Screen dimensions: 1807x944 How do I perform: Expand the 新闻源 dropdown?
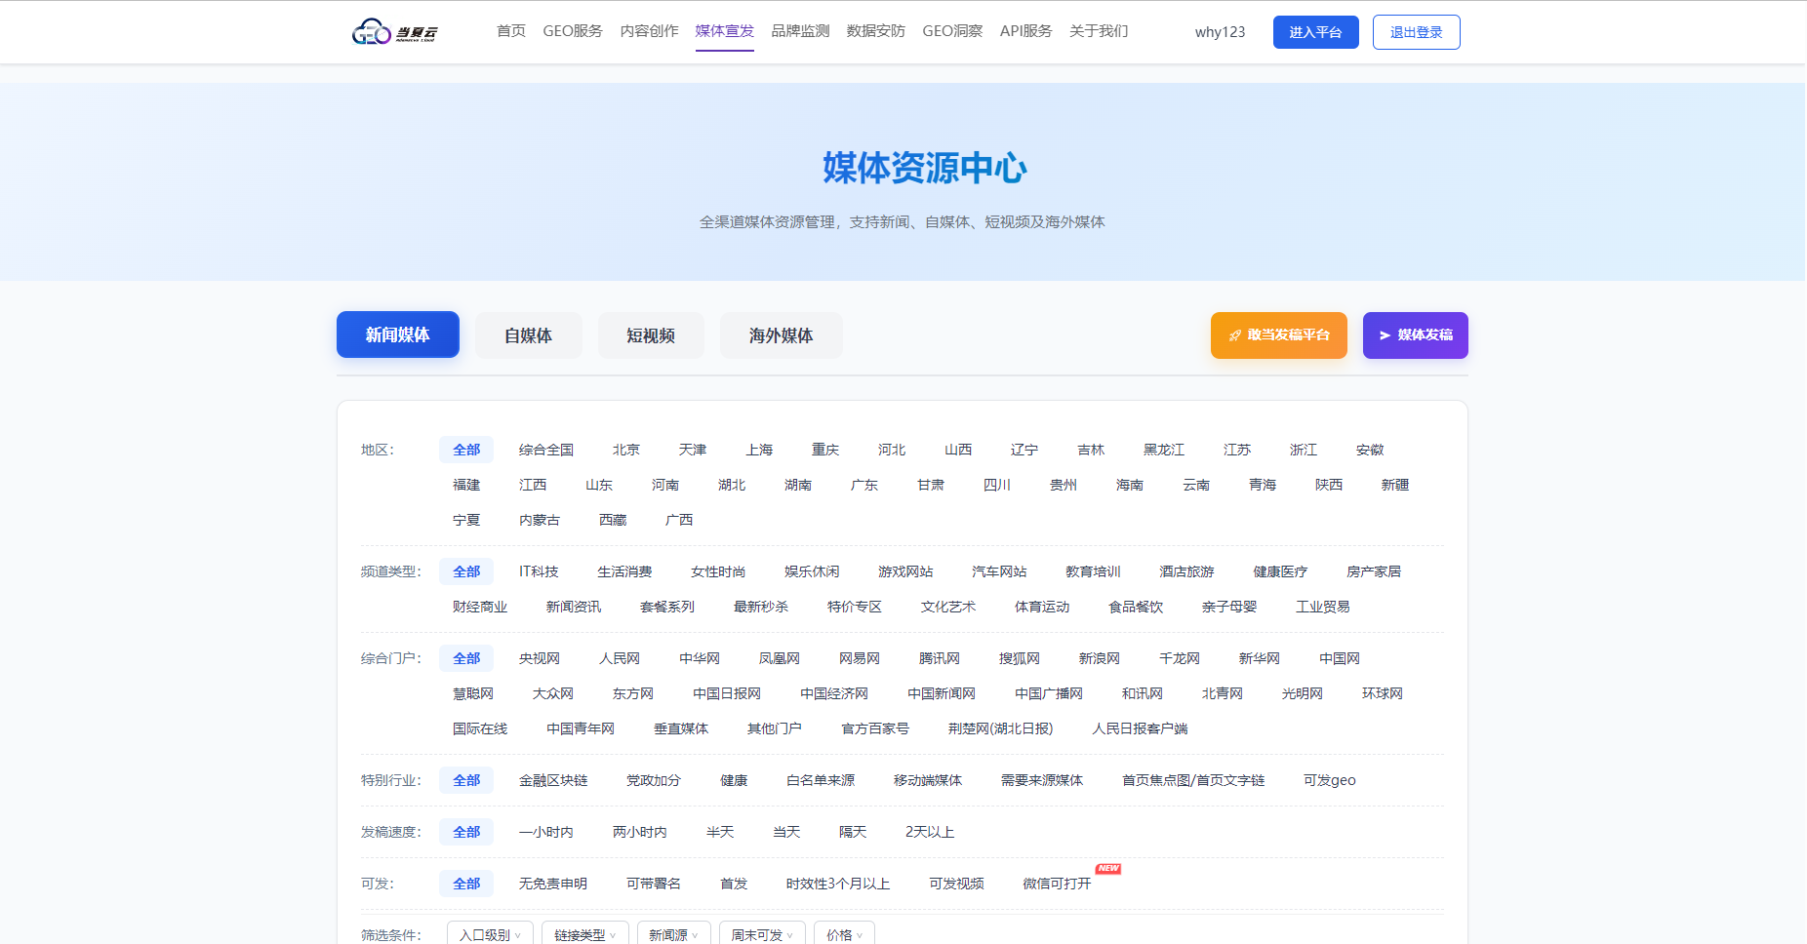tap(674, 934)
